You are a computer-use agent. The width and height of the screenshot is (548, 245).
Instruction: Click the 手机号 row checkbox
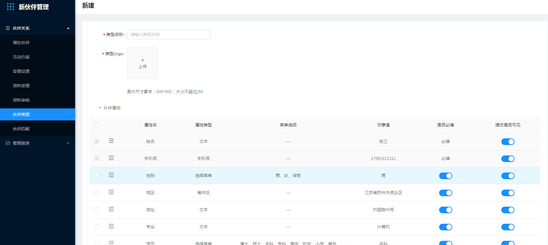97,158
